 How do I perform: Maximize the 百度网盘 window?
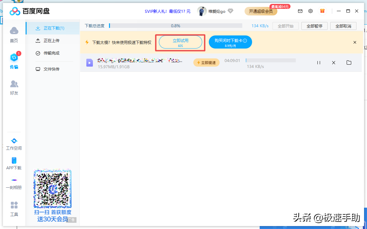click(x=348, y=11)
